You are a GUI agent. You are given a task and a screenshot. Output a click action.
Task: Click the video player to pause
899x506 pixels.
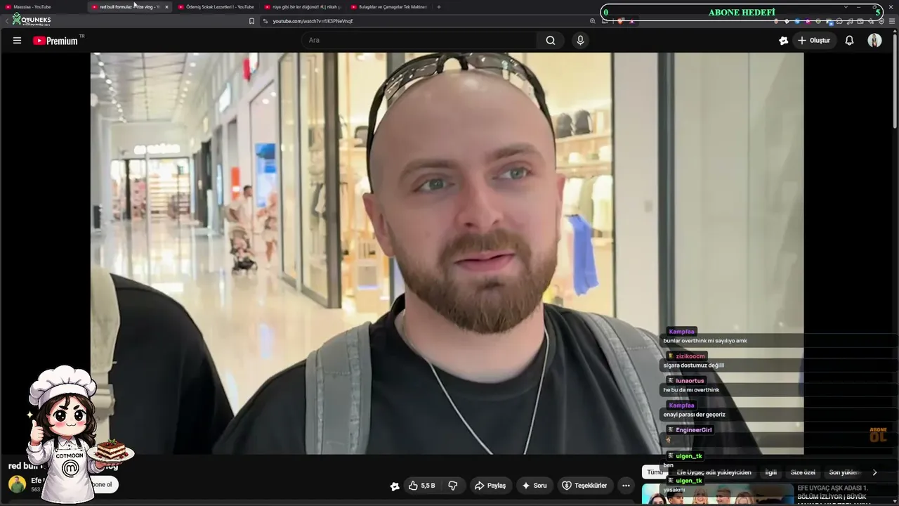pos(447,253)
